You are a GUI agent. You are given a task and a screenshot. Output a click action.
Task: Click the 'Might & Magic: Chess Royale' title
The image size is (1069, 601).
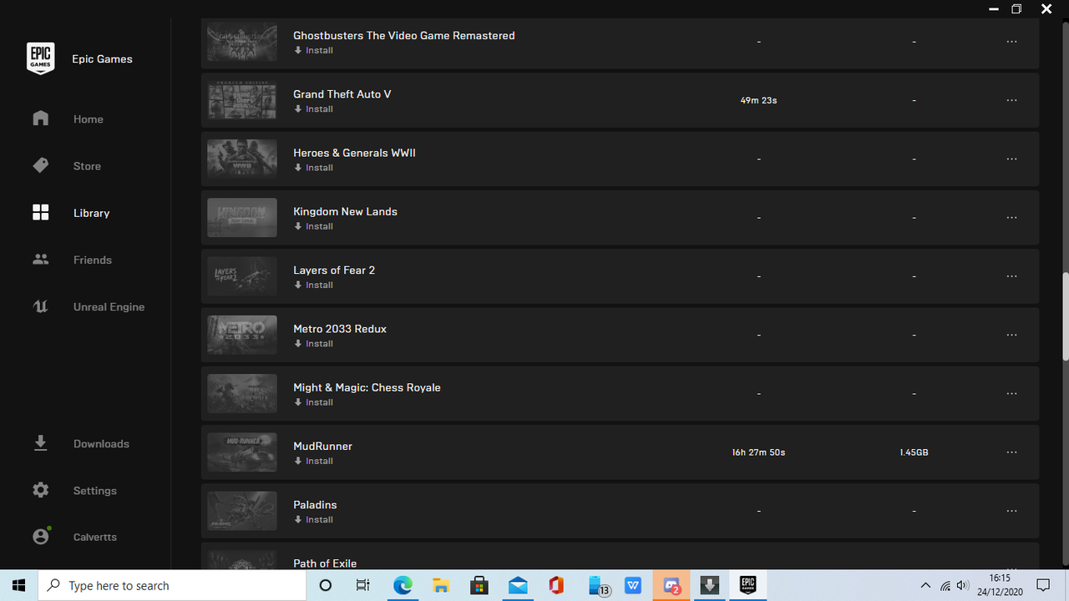367,387
